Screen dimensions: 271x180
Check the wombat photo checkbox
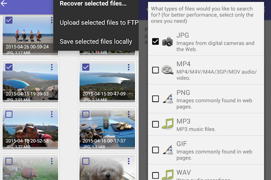coord(9,161)
